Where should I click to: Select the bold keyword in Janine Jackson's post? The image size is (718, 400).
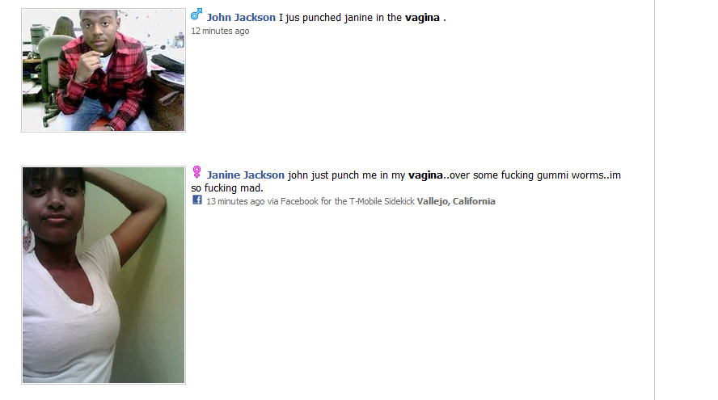(425, 175)
